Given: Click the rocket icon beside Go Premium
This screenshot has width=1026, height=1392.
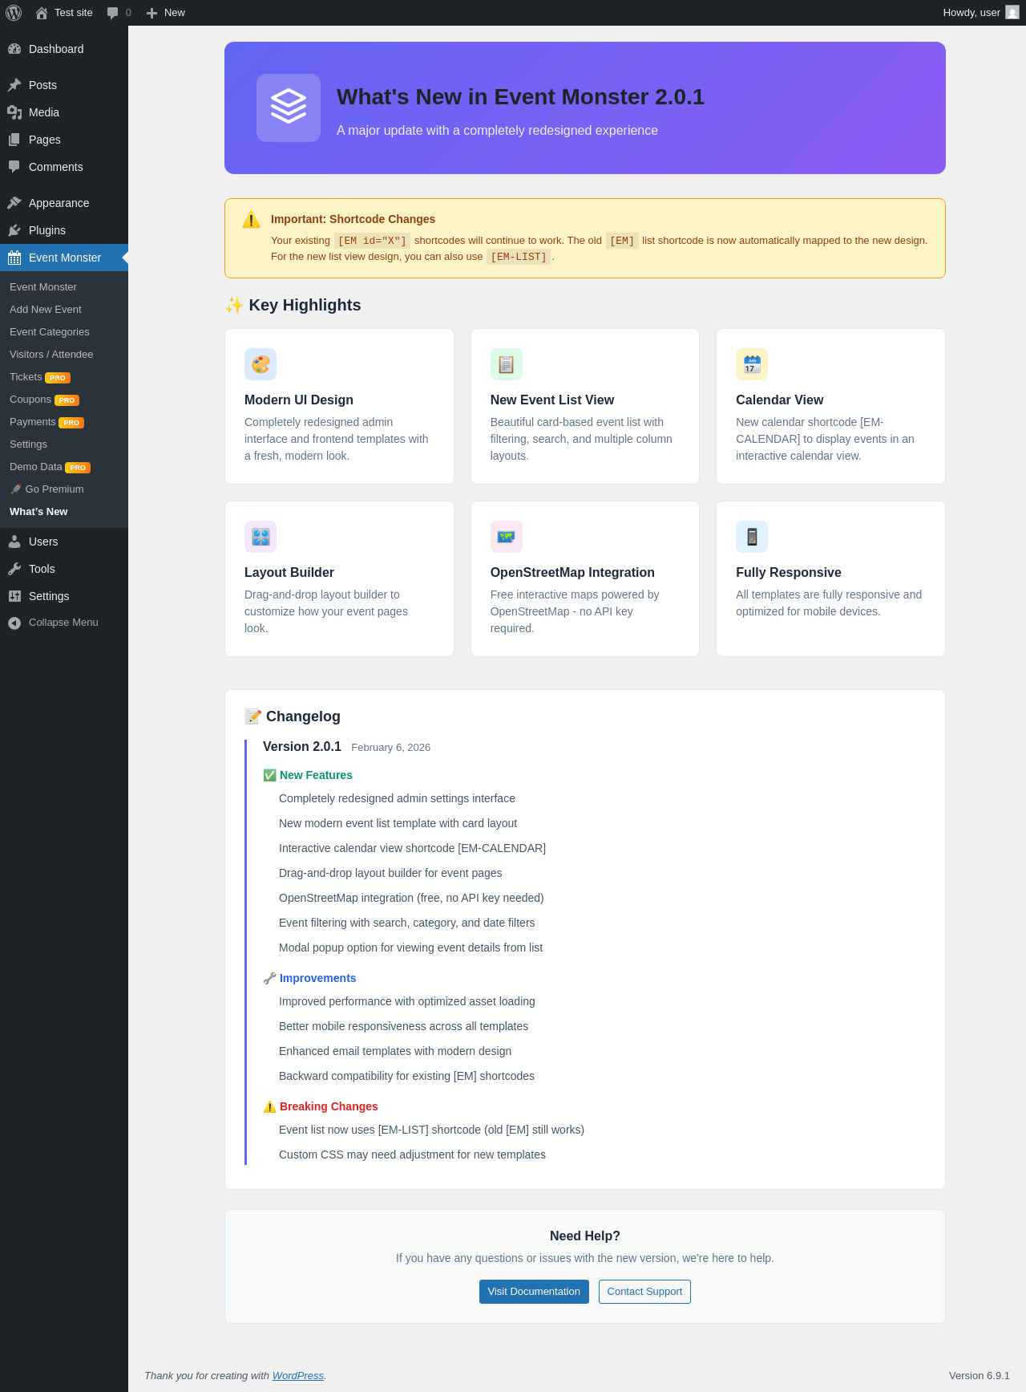Looking at the screenshot, I should pos(15,489).
